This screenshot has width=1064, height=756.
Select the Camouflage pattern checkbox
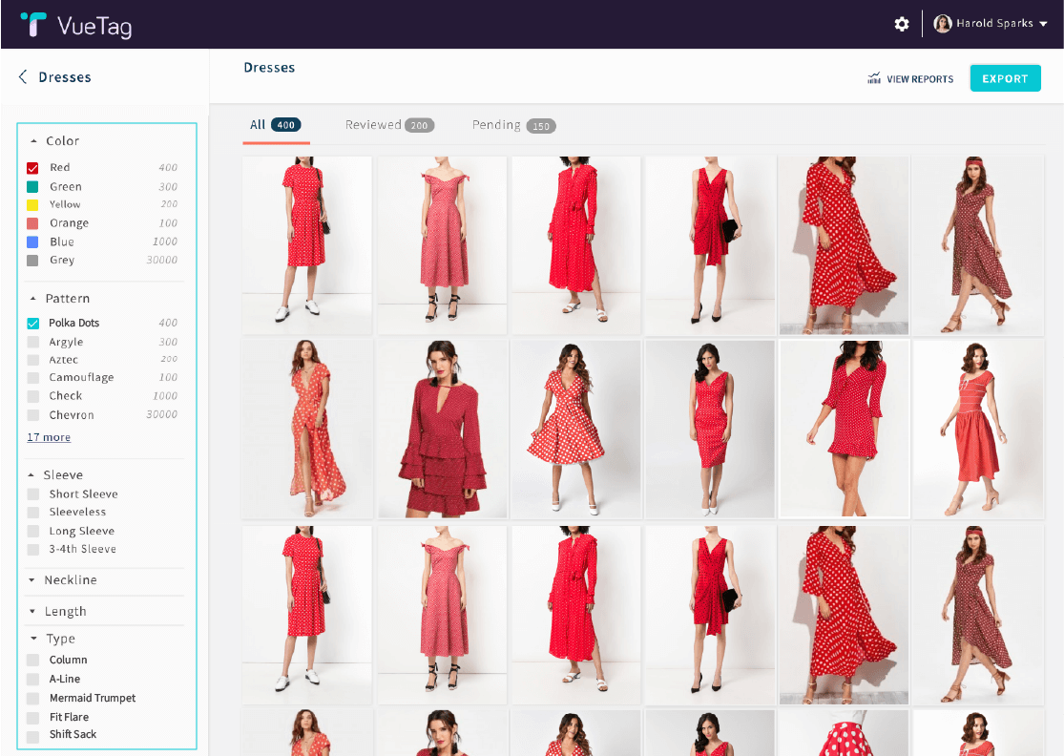pos(32,377)
